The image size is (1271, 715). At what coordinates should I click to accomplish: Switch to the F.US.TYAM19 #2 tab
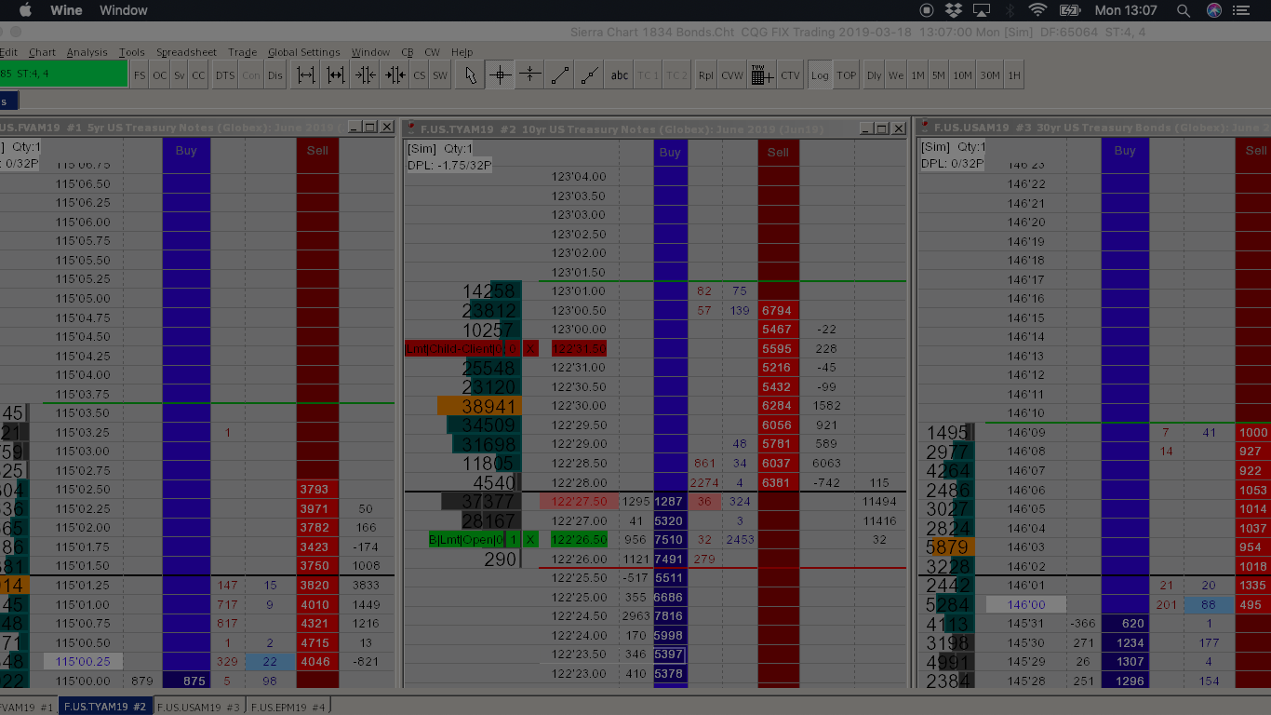click(x=104, y=707)
